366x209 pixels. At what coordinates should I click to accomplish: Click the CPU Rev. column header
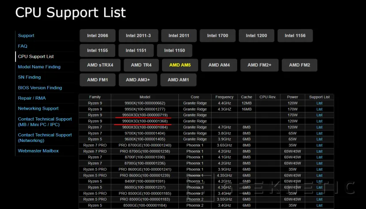click(268, 97)
